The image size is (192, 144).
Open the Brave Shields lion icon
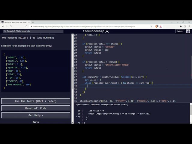pyautogui.click(x=157, y=26)
